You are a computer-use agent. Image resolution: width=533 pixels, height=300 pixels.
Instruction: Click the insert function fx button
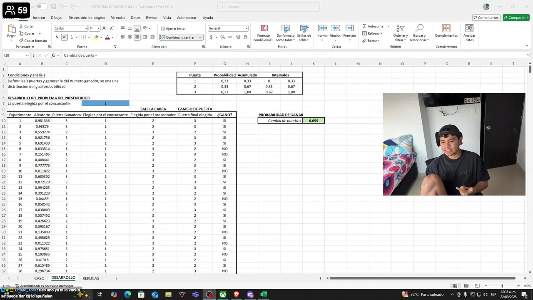point(53,55)
